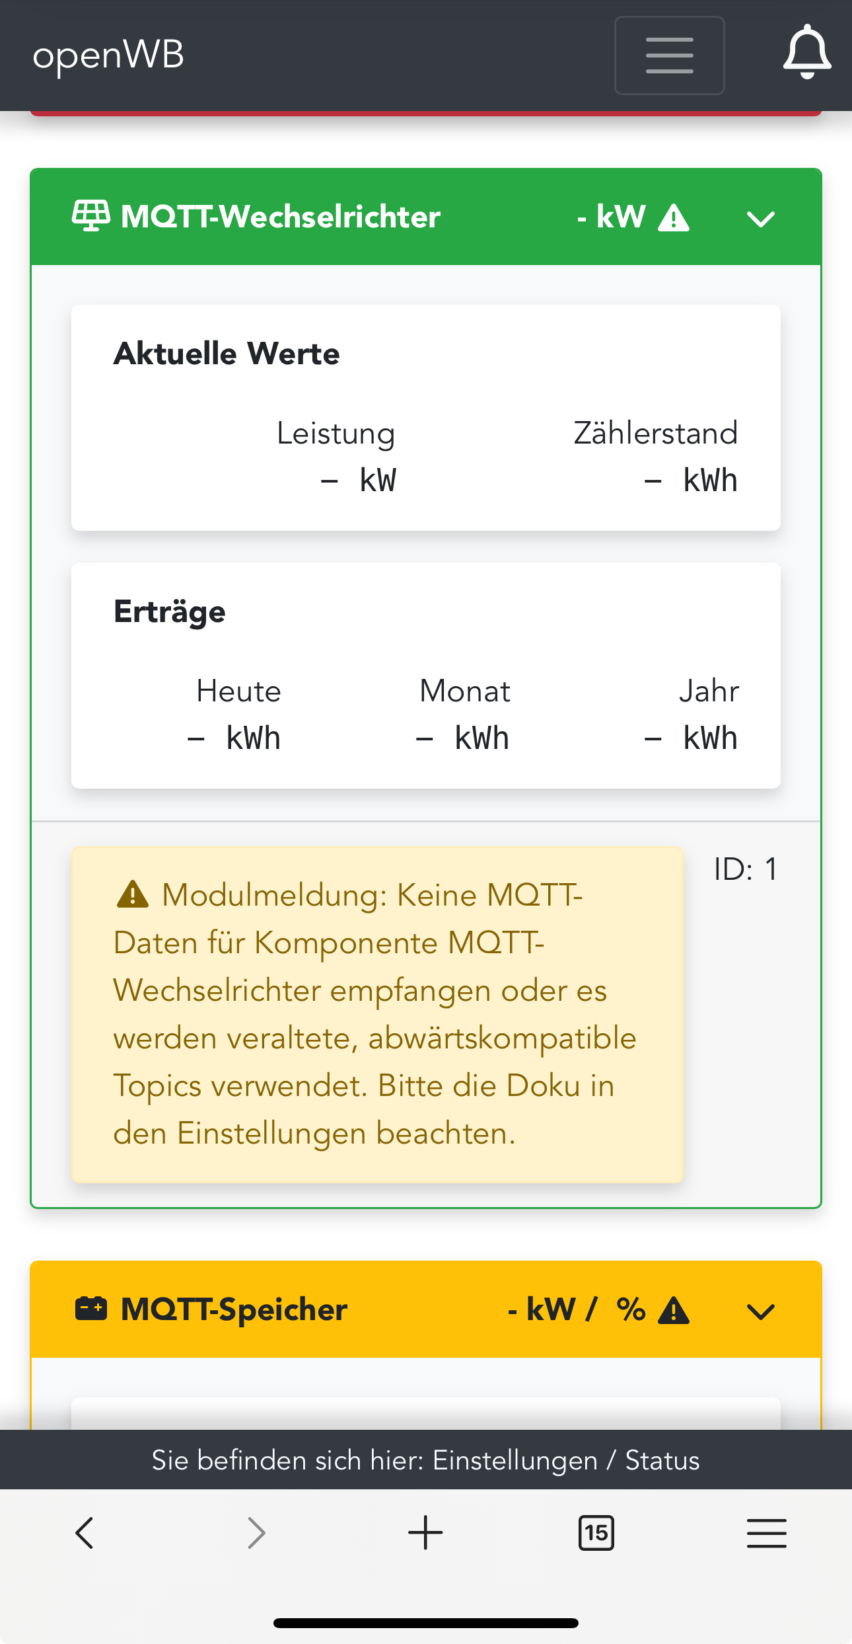Click the Aktuelle Werte card heading
Viewport: 852px width, 1644px height.
(227, 354)
